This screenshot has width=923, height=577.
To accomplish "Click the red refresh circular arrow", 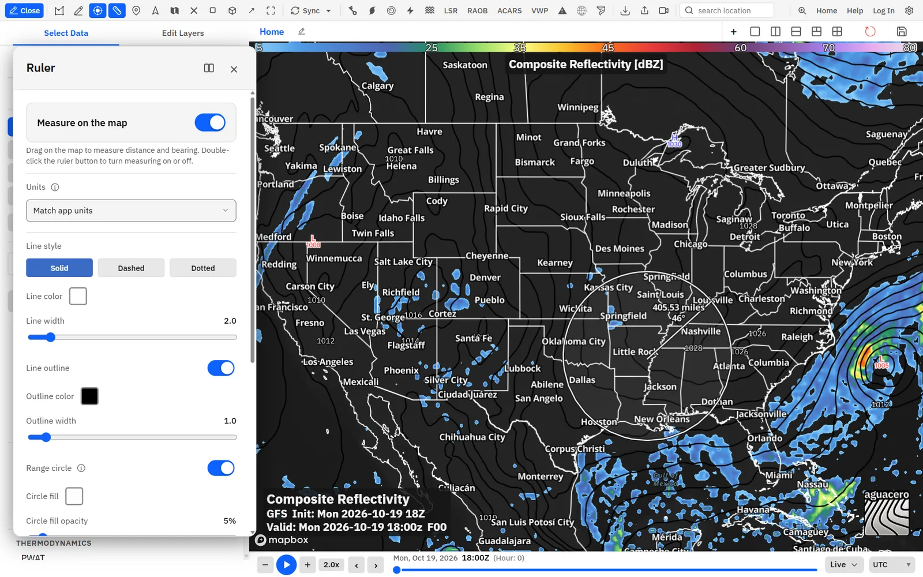I will (x=871, y=31).
